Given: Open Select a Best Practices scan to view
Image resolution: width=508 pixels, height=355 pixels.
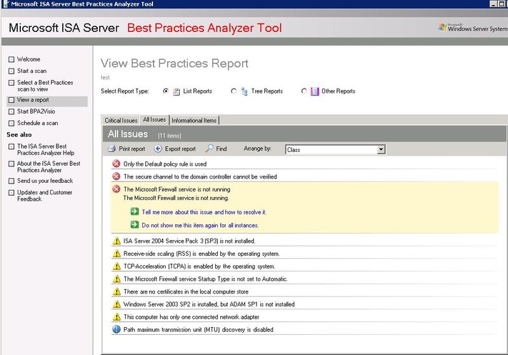Looking at the screenshot, I should (x=45, y=86).
